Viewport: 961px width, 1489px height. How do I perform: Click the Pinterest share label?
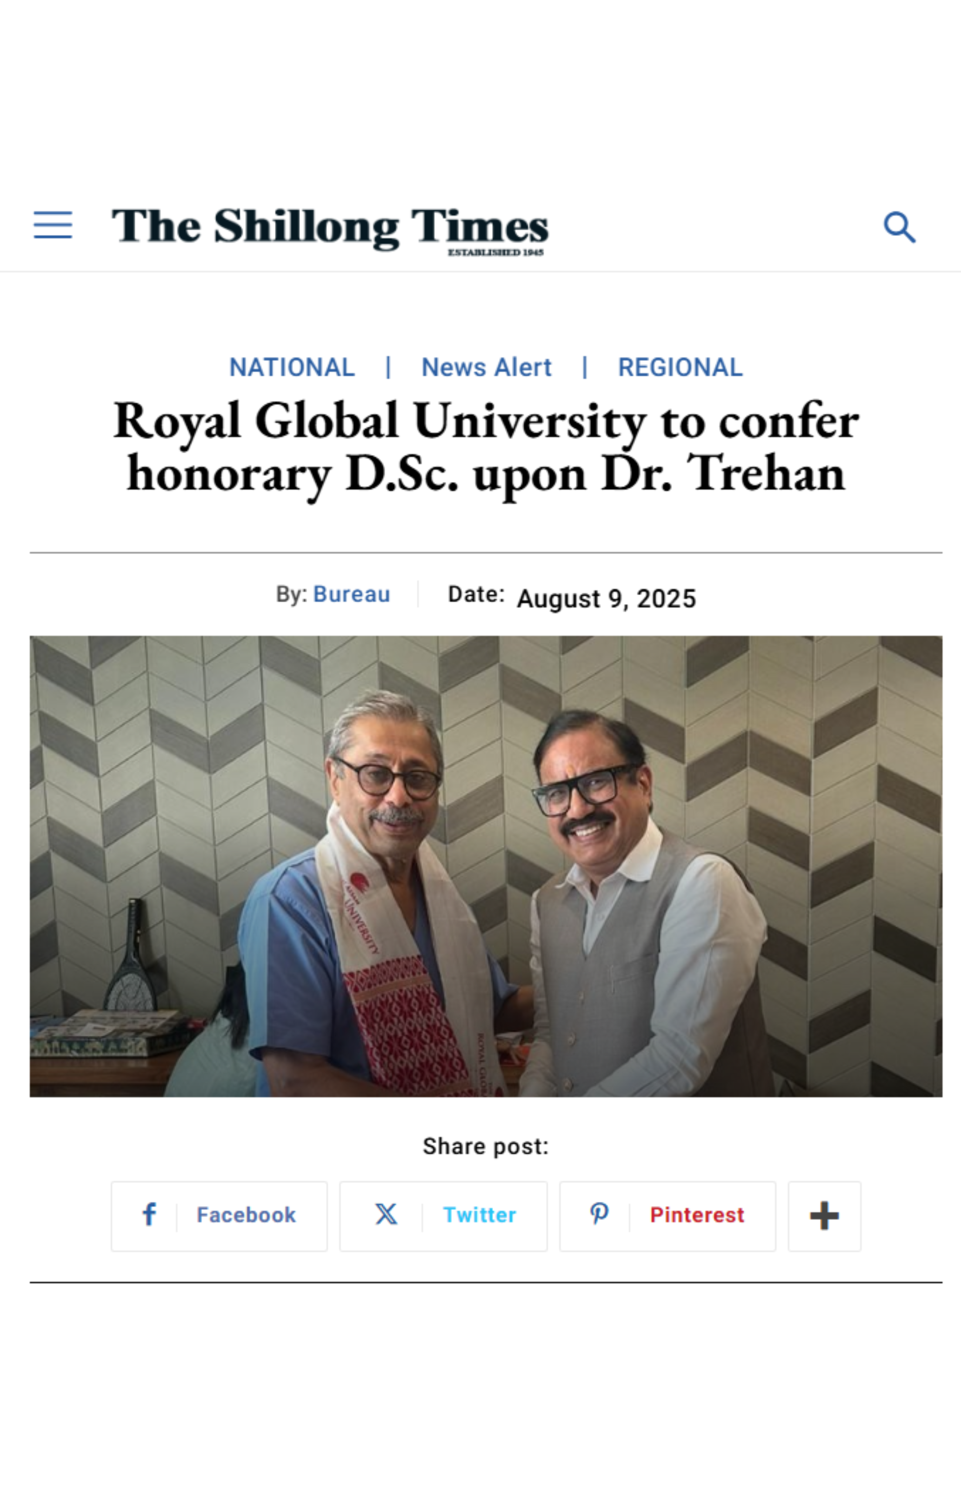[697, 1215]
